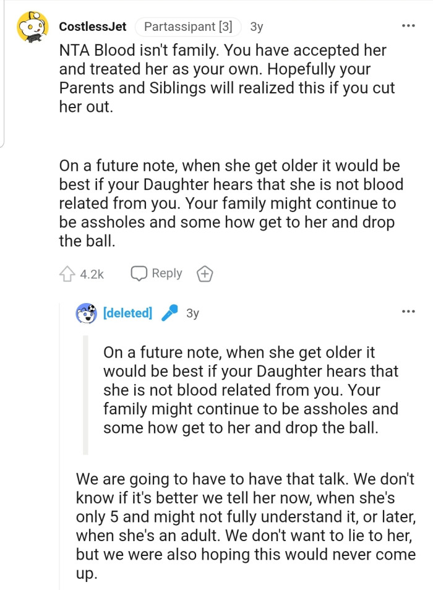Collapse the reply thread using its vertical line
Image resolution: width=433 pixels, height=590 pixels.
60,445
